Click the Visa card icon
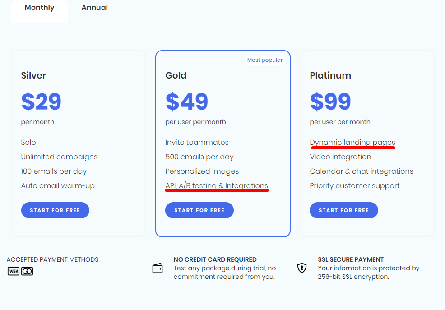 click(x=14, y=271)
